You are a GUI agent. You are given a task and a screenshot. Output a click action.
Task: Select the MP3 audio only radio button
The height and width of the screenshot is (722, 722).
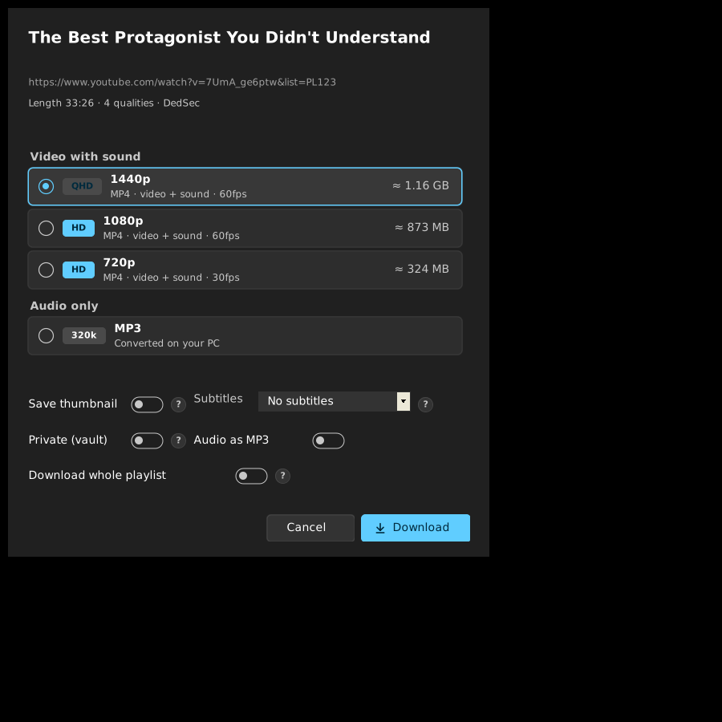coord(46,335)
